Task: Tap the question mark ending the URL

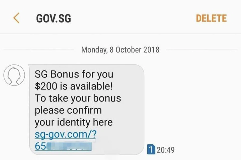Action: click(94, 134)
